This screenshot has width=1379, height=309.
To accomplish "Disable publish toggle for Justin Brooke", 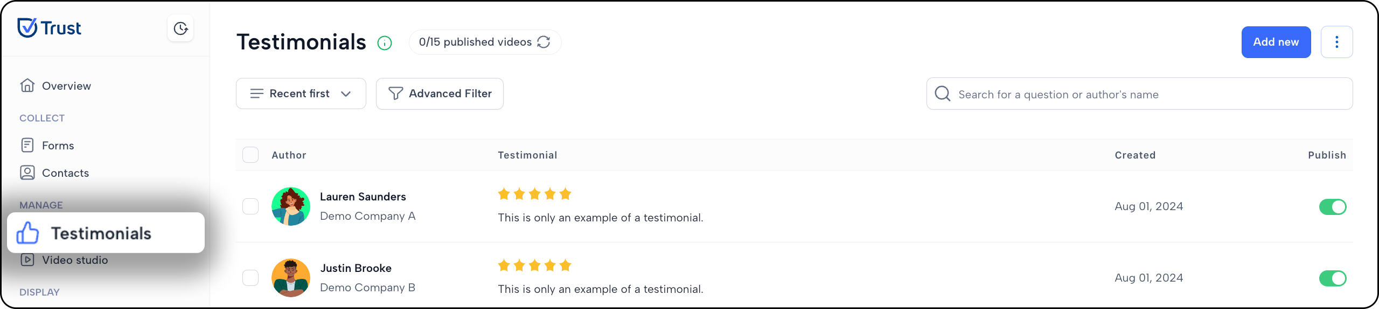I will [1333, 278].
